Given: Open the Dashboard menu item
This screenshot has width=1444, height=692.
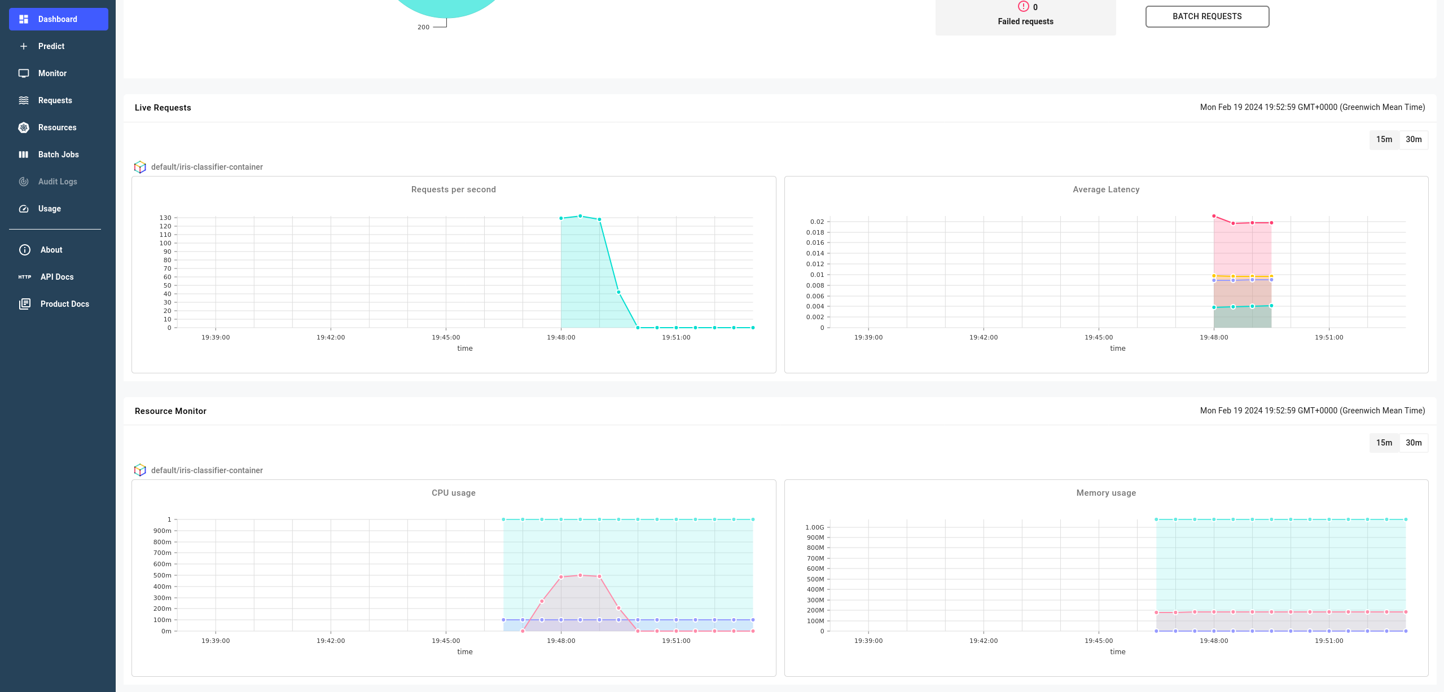Looking at the screenshot, I should point(59,19).
